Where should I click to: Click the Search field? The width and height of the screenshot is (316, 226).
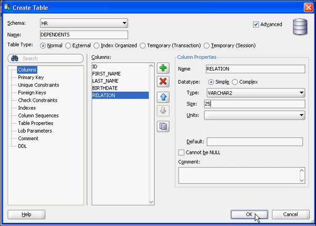click(x=45, y=58)
